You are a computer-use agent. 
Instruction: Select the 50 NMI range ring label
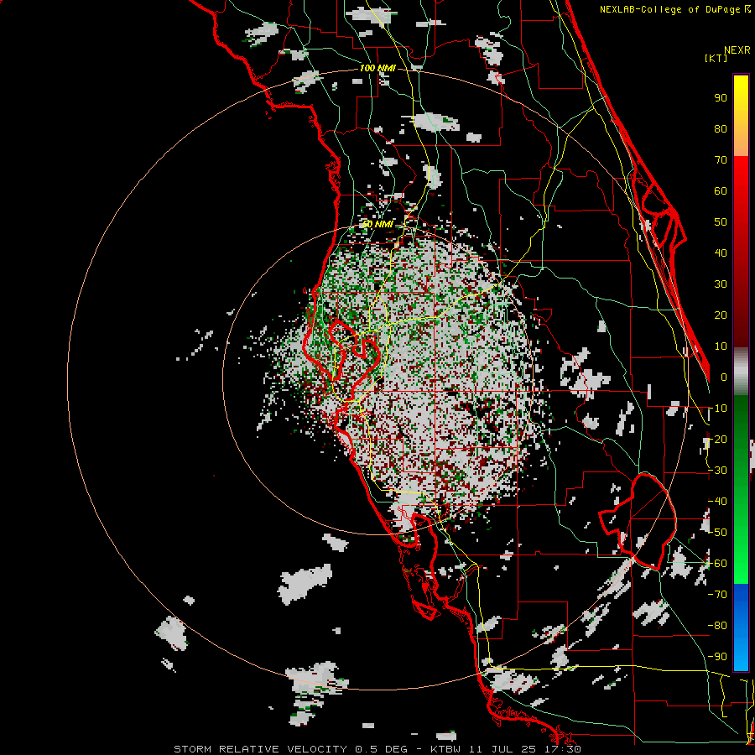tap(377, 224)
